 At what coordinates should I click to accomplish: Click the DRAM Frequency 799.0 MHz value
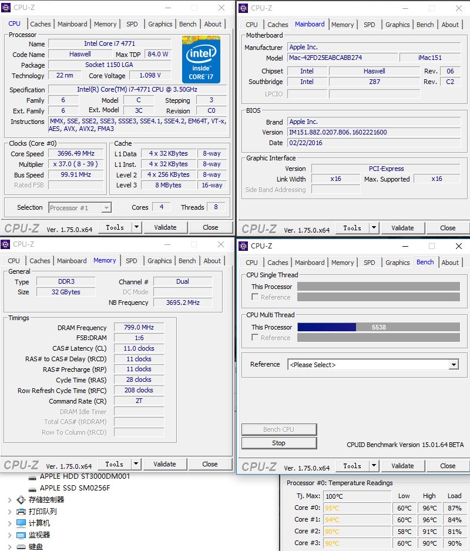coord(139,327)
